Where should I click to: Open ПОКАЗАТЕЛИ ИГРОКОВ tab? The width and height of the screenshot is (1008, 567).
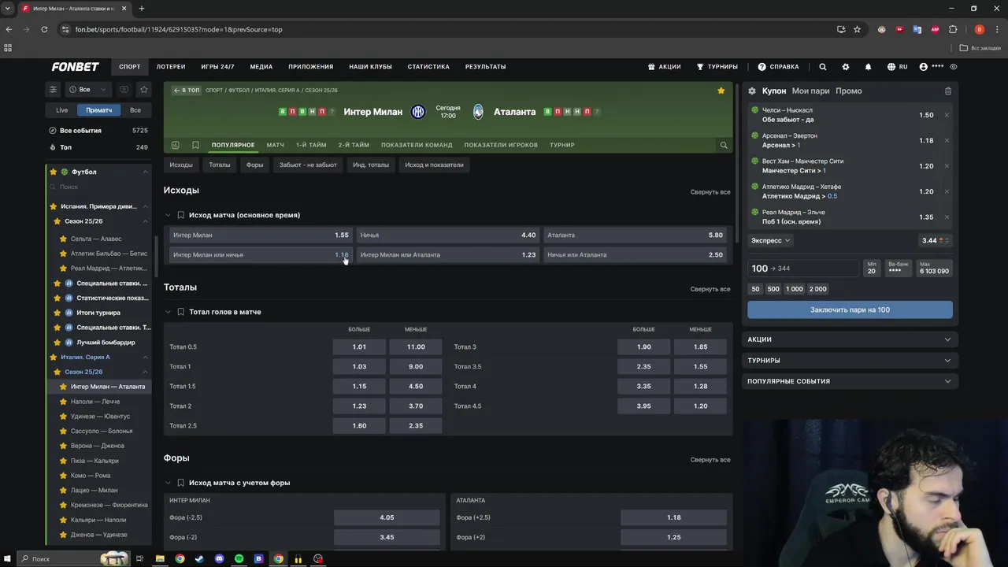click(501, 145)
